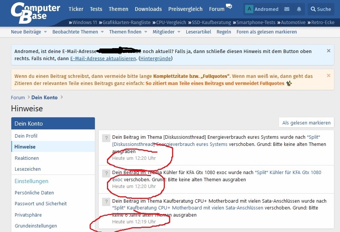Open notifications with the bell icon
The height and width of the screenshot is (232, 340).
point(299,9)
